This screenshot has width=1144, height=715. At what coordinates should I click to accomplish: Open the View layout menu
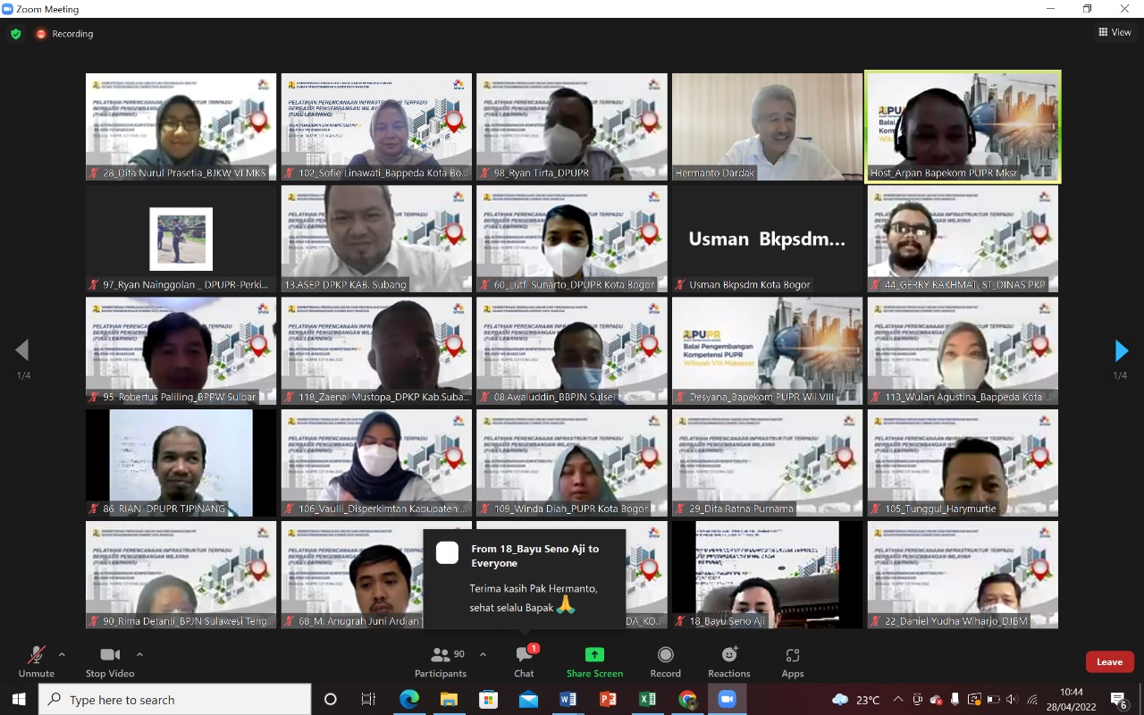tap(1115, 32)
